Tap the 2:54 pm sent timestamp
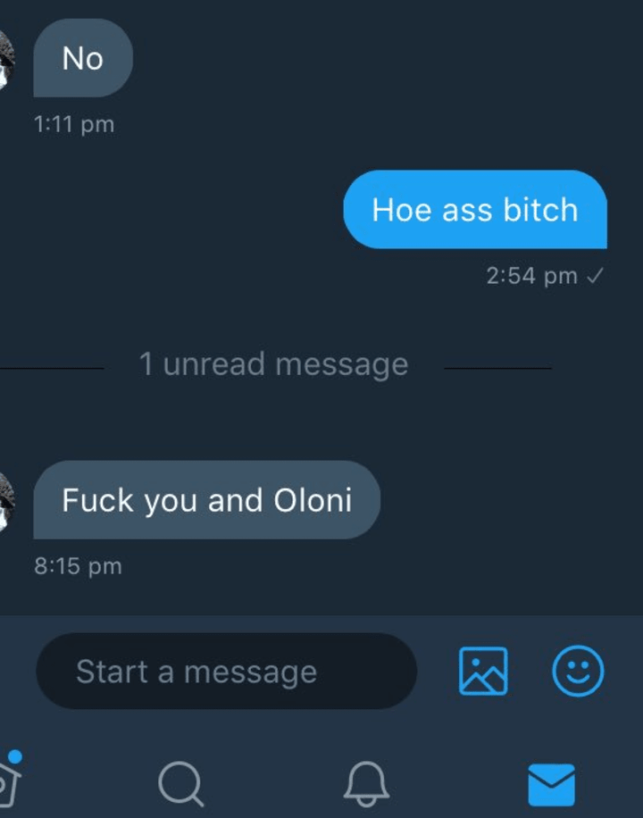Image resolution: width=643 pixels, height=818 pixels. [531, 275]
